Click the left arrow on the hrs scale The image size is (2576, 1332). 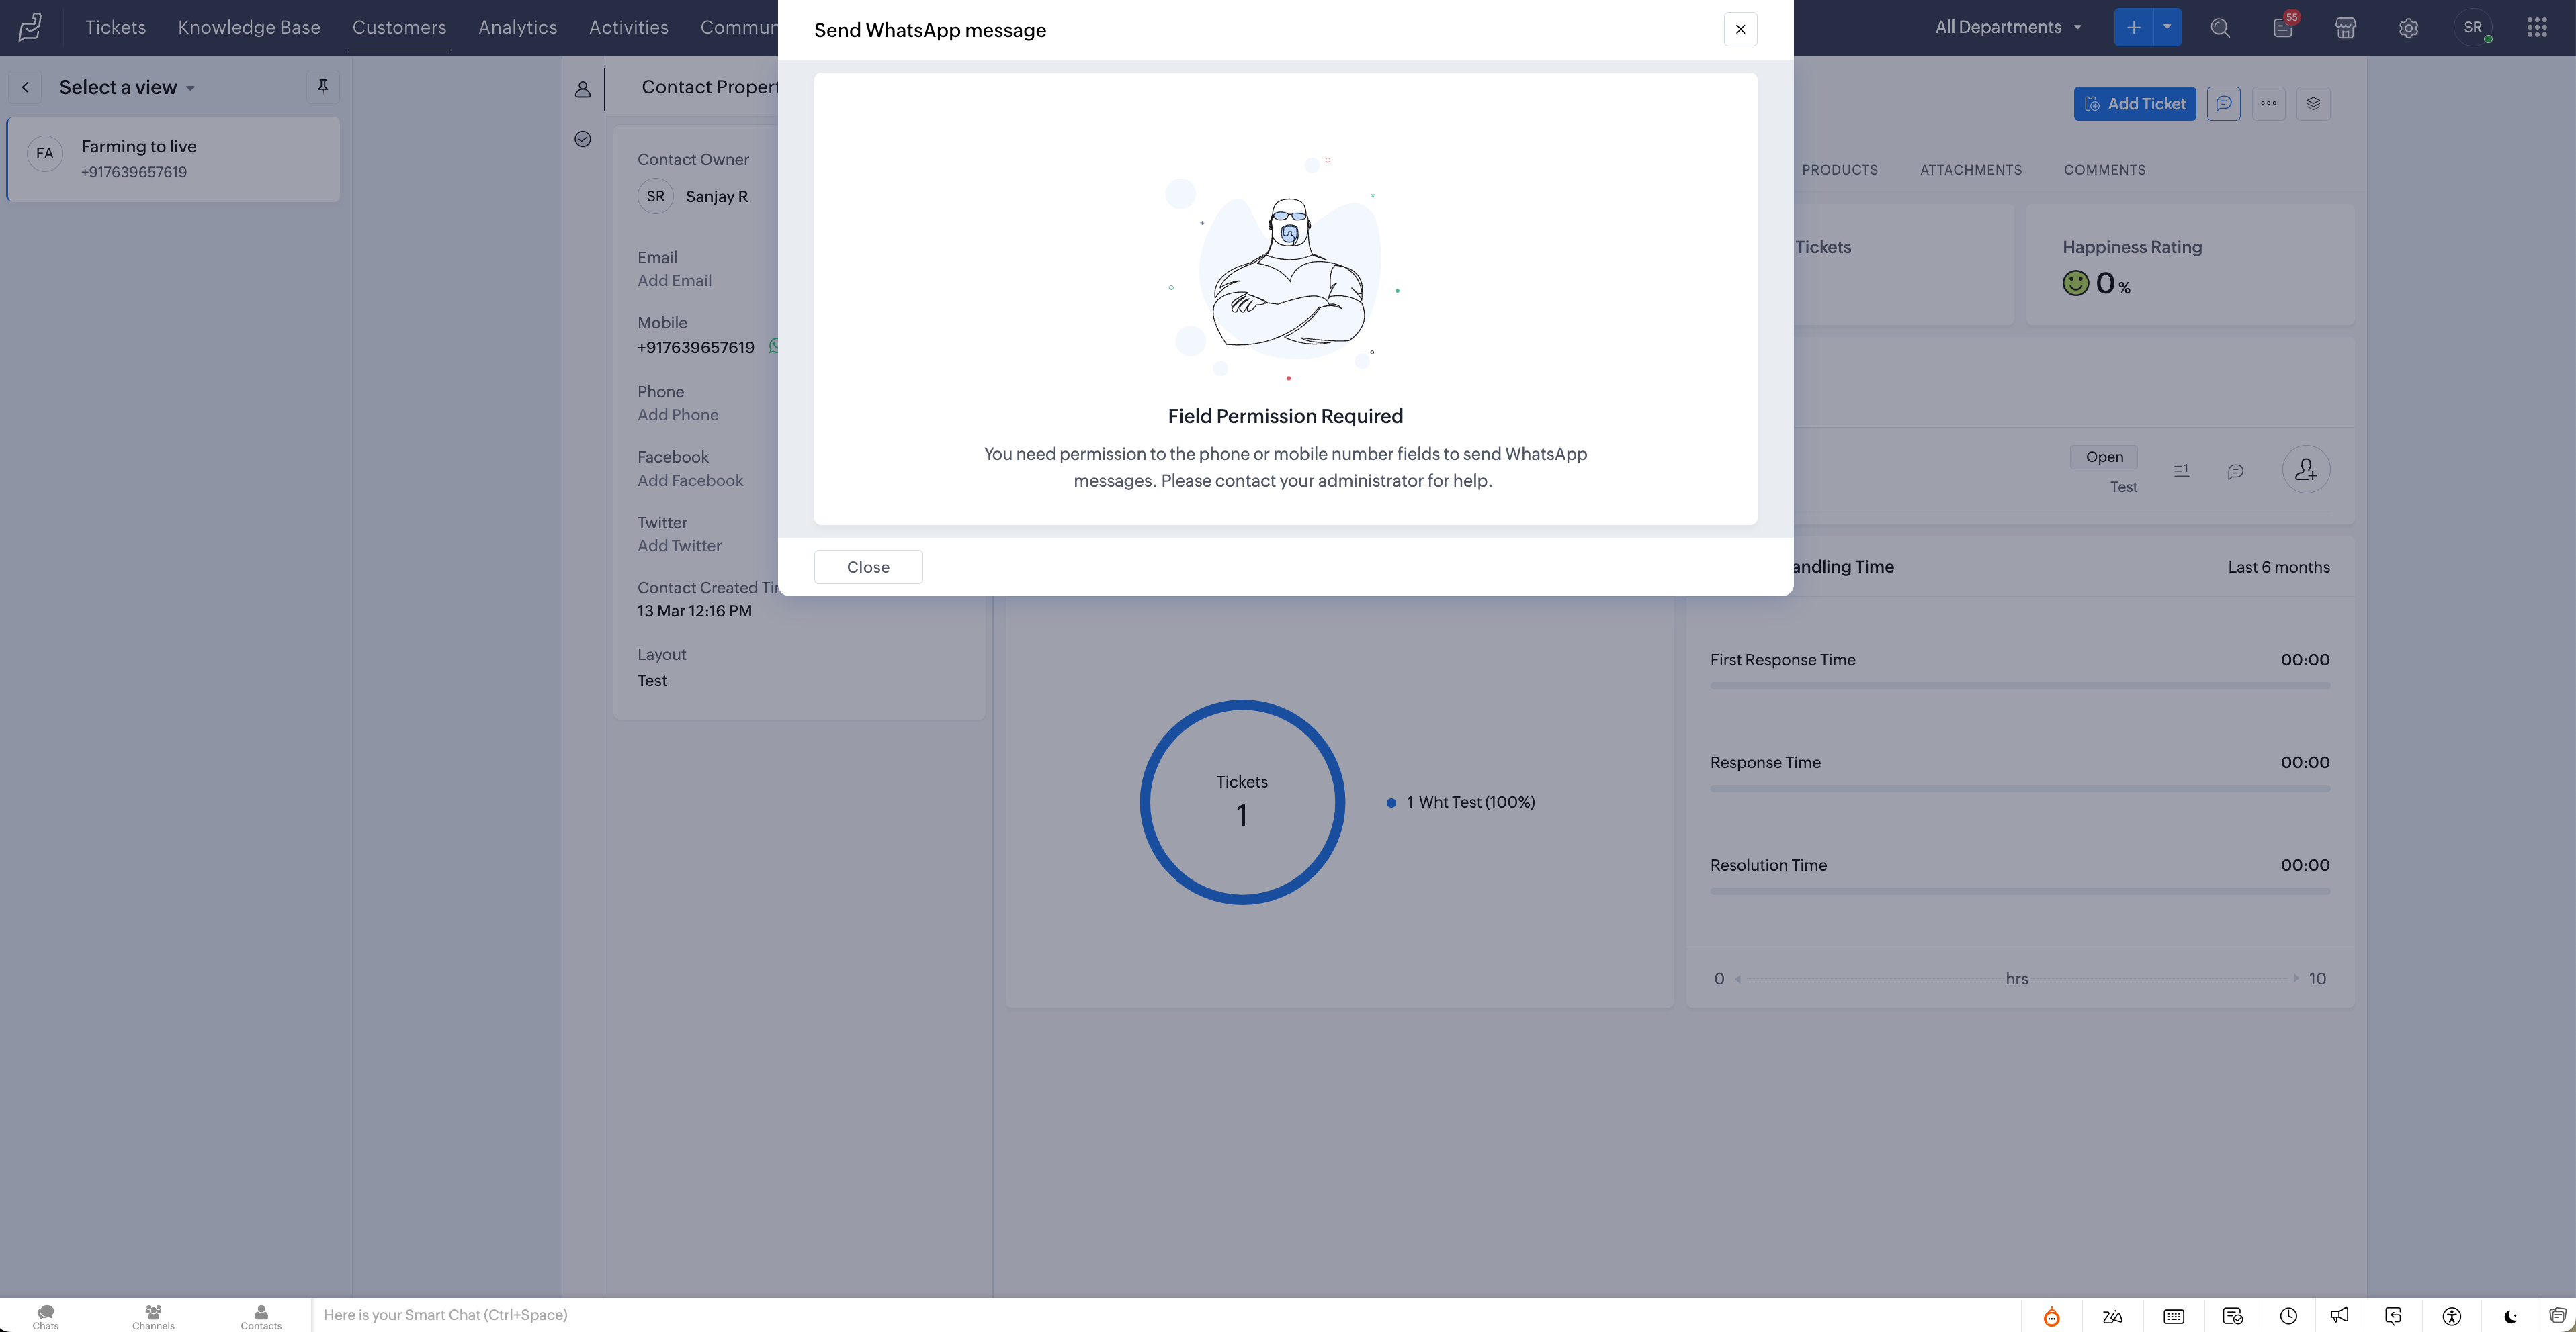(x=1738, y=978)
